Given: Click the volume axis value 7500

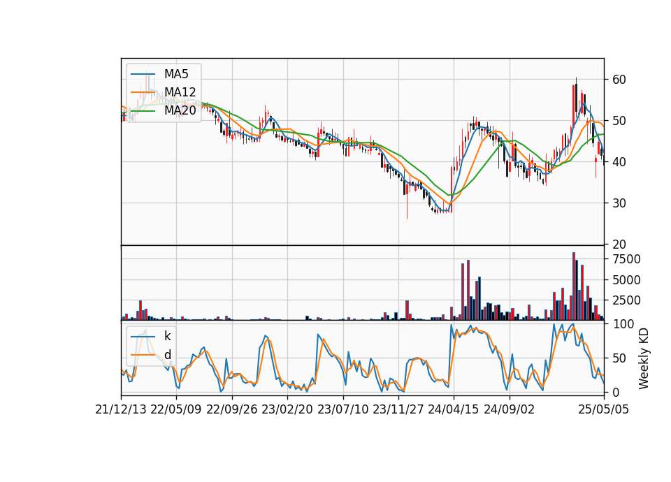Looking at the screenshot, I should click(626, 259).
